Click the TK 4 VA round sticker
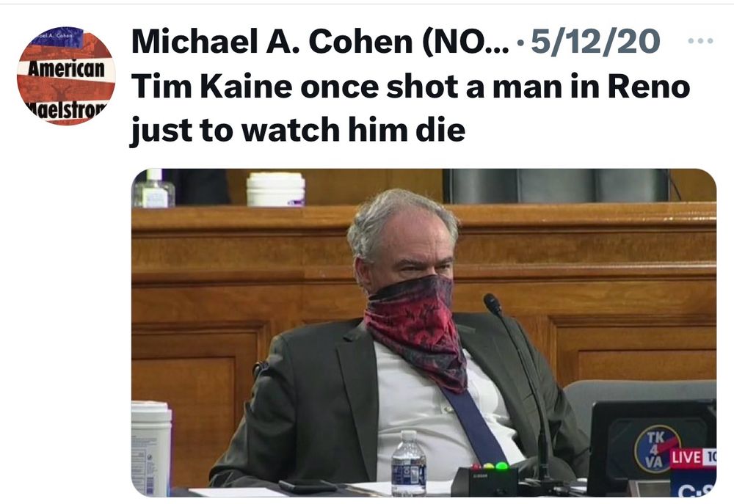The height and width of the screenshot is (504, 734). tap(656, 449)
